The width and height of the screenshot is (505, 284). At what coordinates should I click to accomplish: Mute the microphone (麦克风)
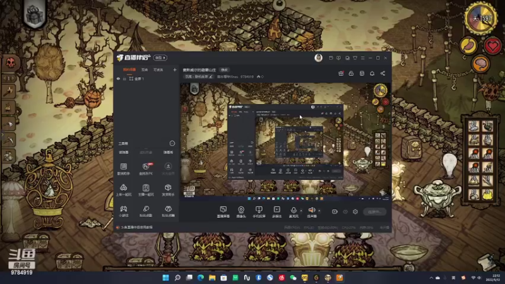tap(294, 212)
